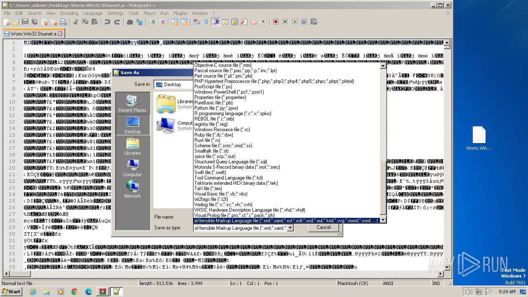Click the Zoom In toolbar icon
This screenshot has width=528, height=297.
pos(153,22)
